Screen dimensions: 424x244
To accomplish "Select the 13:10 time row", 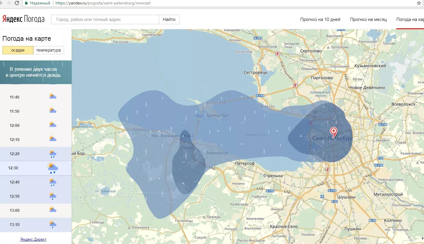I will click(36, 225).
